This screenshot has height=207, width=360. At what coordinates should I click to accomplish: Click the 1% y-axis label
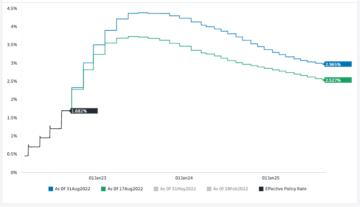click(14, 136)
